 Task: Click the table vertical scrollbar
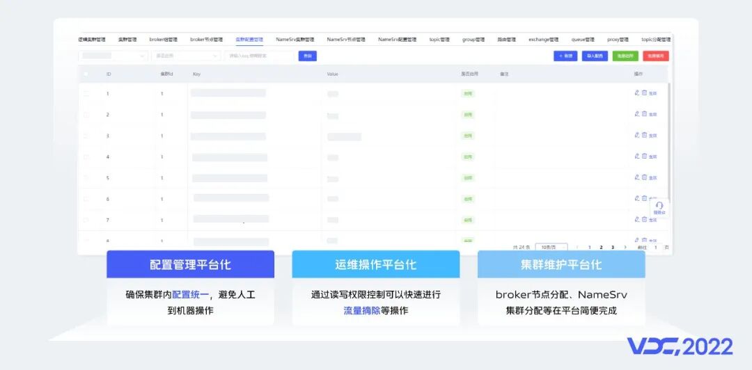coord(670,144)
